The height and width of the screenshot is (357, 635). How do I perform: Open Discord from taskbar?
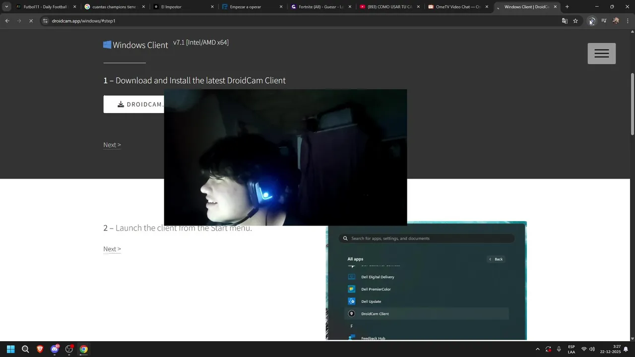tap(55, 349)
